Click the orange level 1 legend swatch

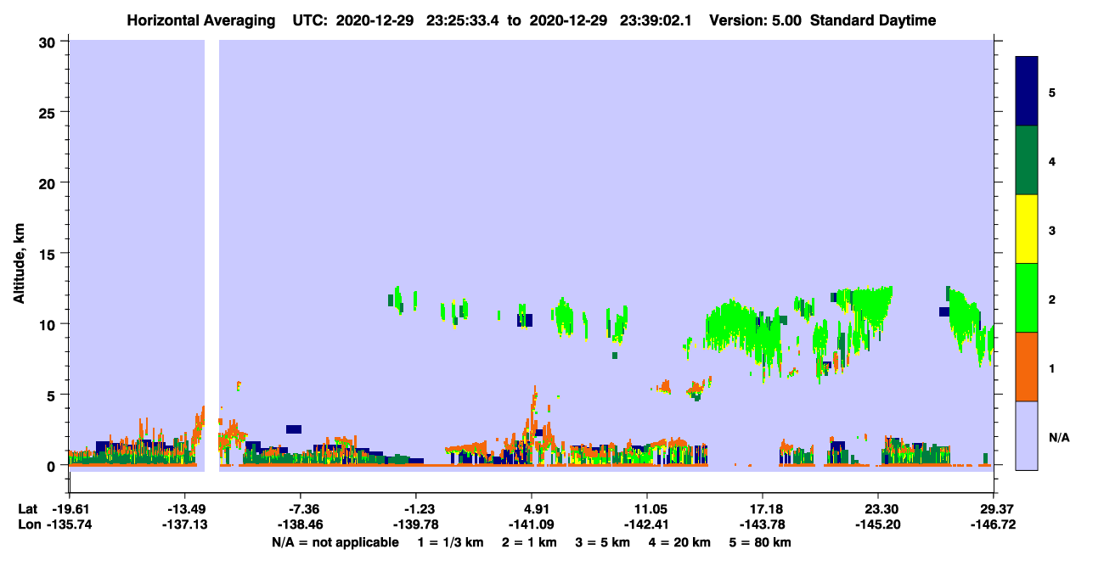[1027, 367]
